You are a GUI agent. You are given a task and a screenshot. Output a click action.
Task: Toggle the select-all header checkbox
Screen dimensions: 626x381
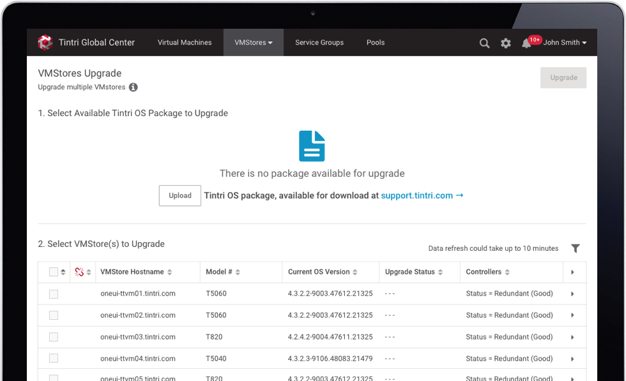pos(54,272)
